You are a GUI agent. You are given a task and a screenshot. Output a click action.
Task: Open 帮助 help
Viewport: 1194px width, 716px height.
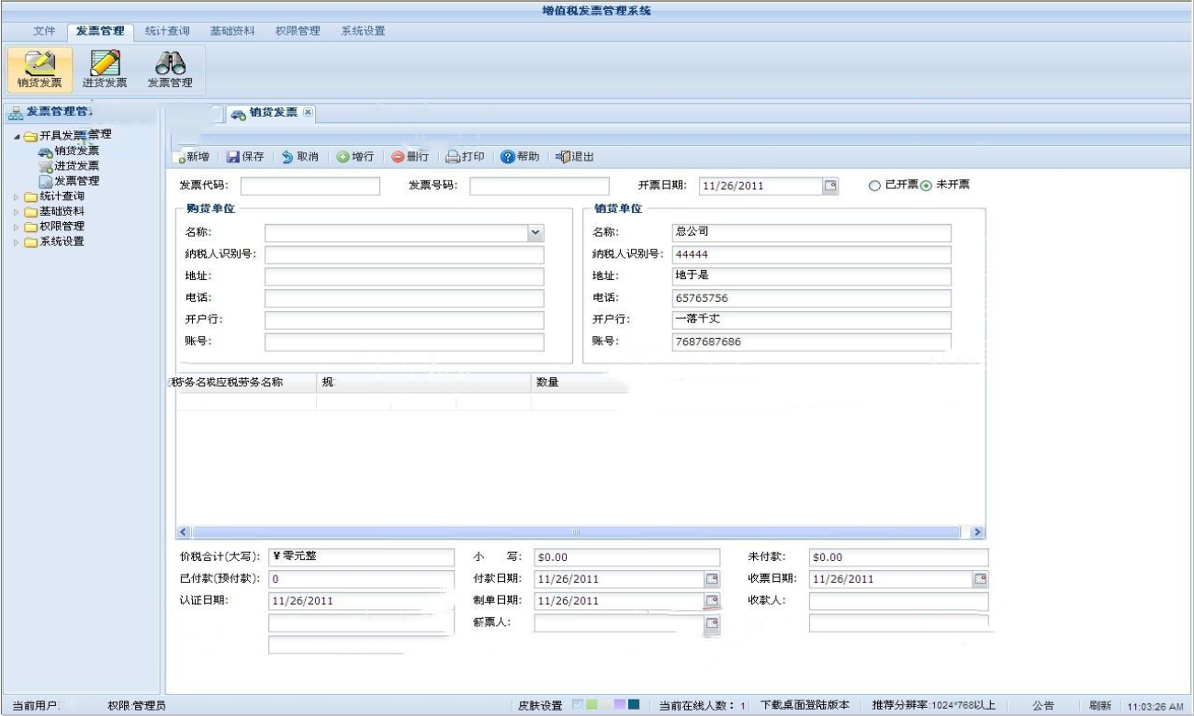(520, 157)
